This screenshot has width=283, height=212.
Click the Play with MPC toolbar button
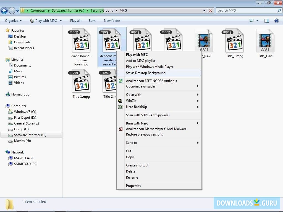point(44,21)
